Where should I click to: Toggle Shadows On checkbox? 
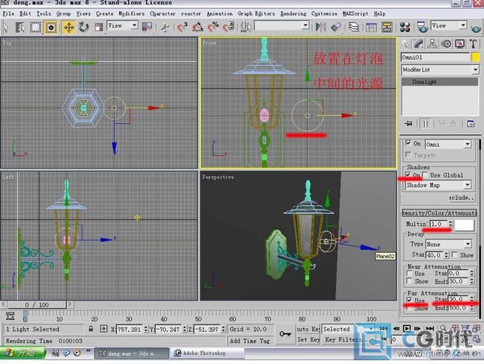coord(408,175)
